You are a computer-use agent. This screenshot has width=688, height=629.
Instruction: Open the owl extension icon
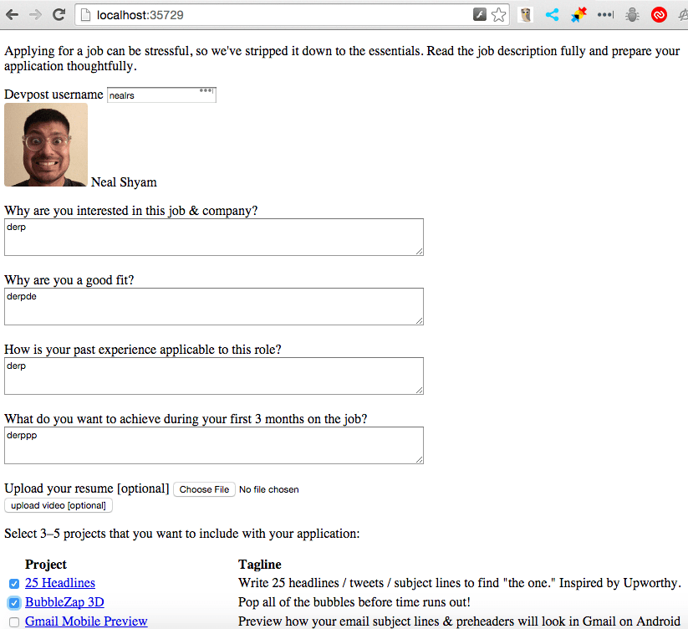click(x=525, y=15)
